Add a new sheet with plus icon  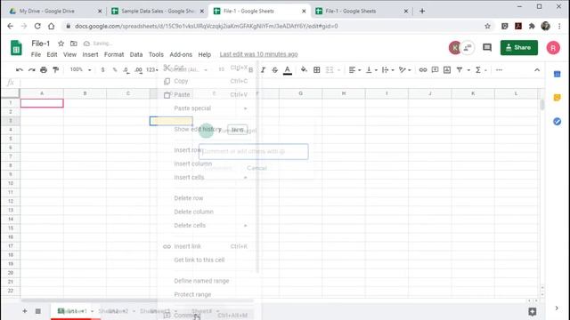coord(24,311)
